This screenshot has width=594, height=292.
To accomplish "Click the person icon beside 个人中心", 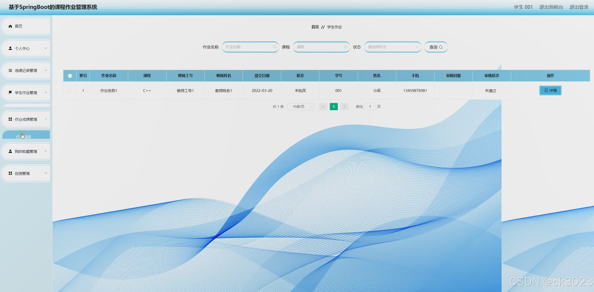I will 10,48.
